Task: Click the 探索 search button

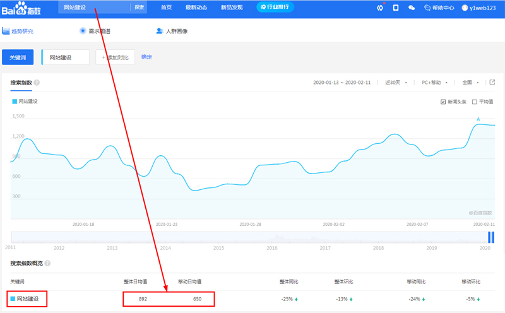Action: tap(139, 7)
